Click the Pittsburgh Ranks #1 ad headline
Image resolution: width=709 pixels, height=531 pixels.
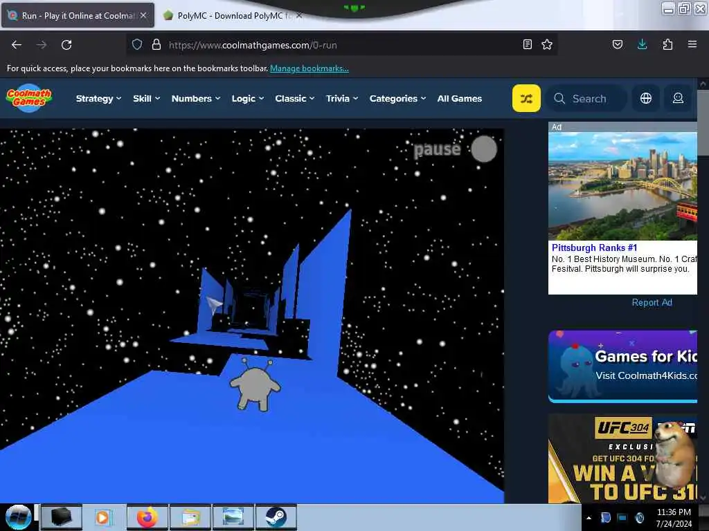tap(594, 248)
